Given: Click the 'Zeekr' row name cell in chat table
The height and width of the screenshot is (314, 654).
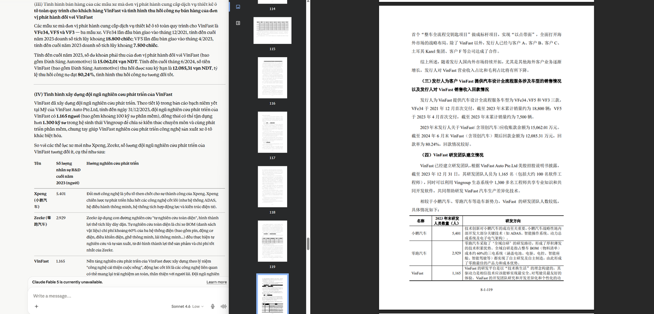Looking at the screenshot, I should (42, 221).
